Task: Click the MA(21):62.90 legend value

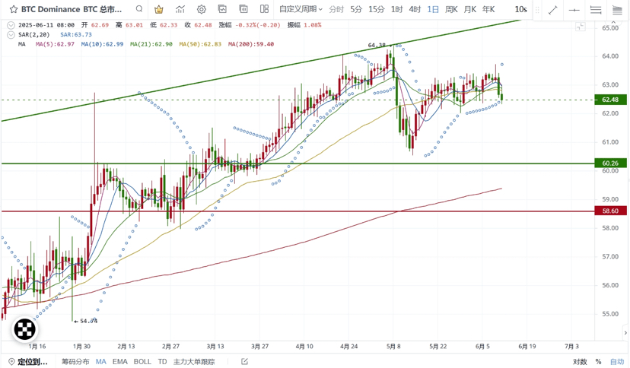Action: [x=151, y=44]
